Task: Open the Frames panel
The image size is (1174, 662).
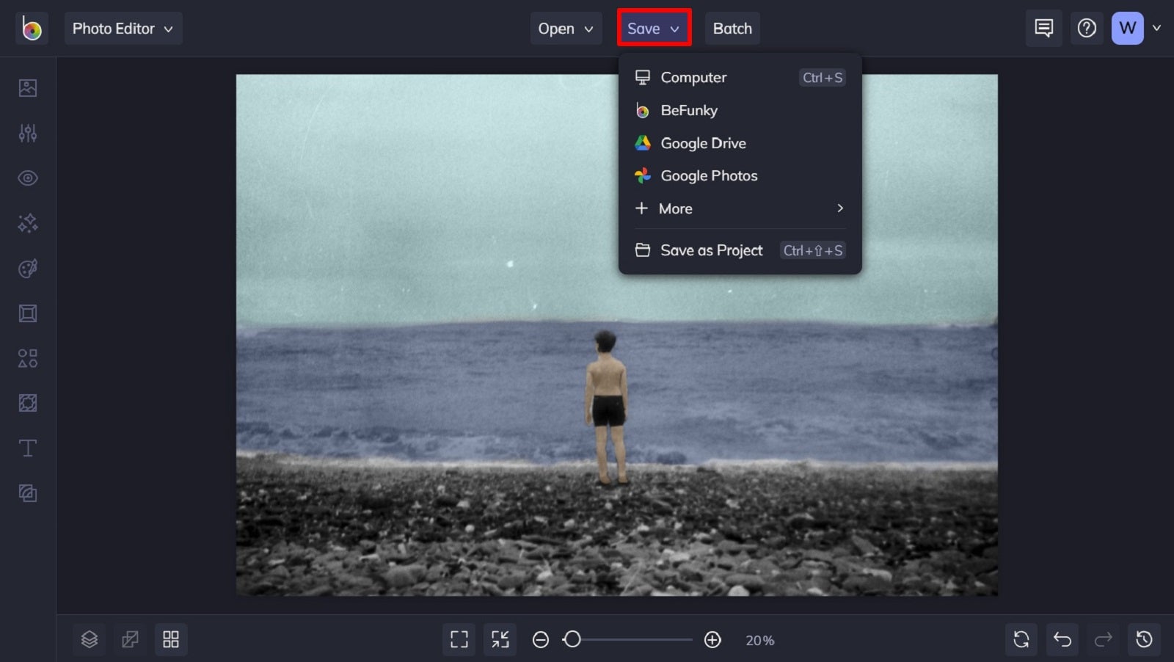Action: click(28, 313)
